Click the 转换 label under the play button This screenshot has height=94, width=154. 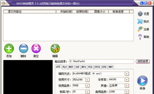pyautogui.click(x=142, y=88)
